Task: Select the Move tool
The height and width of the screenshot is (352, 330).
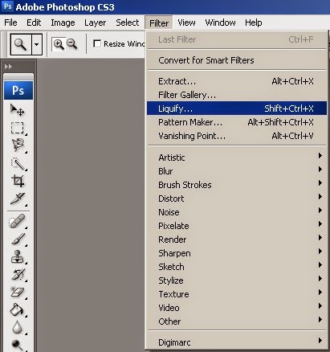Action: click(x=18, y=110)
